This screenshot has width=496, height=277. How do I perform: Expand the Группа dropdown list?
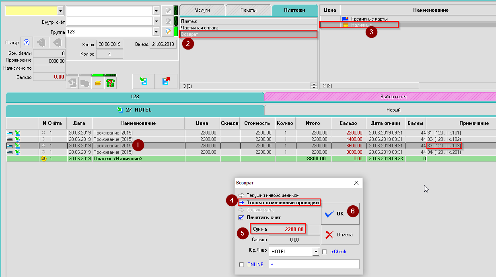[156, 31]
